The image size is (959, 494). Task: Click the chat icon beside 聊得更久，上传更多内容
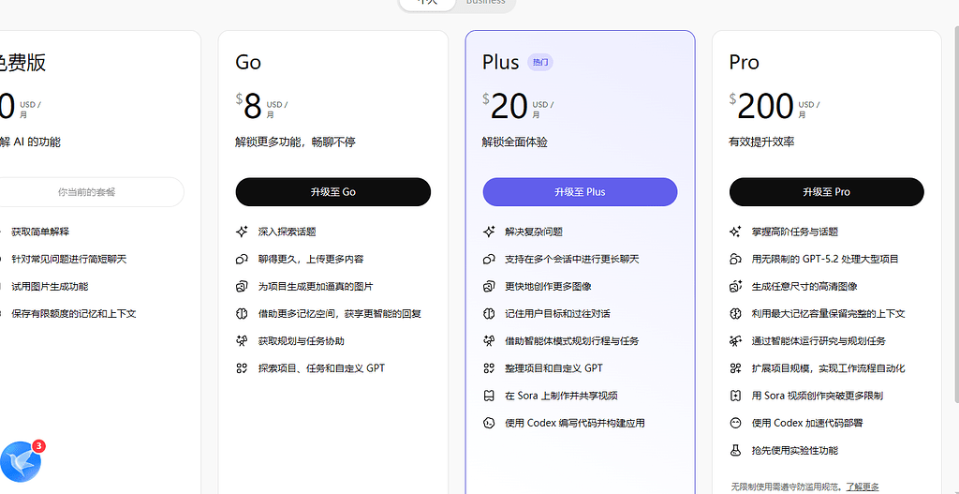242,259
